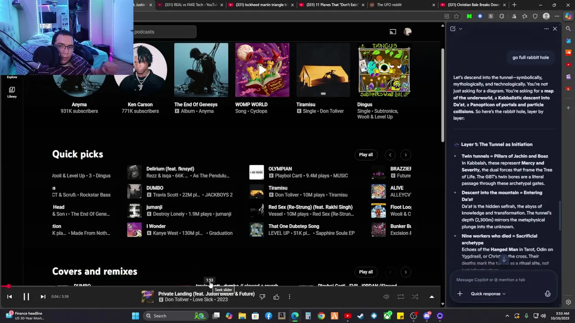Open the Windows Start menu
The height and width of the screenshot is (323, 575).
(135, 316)
